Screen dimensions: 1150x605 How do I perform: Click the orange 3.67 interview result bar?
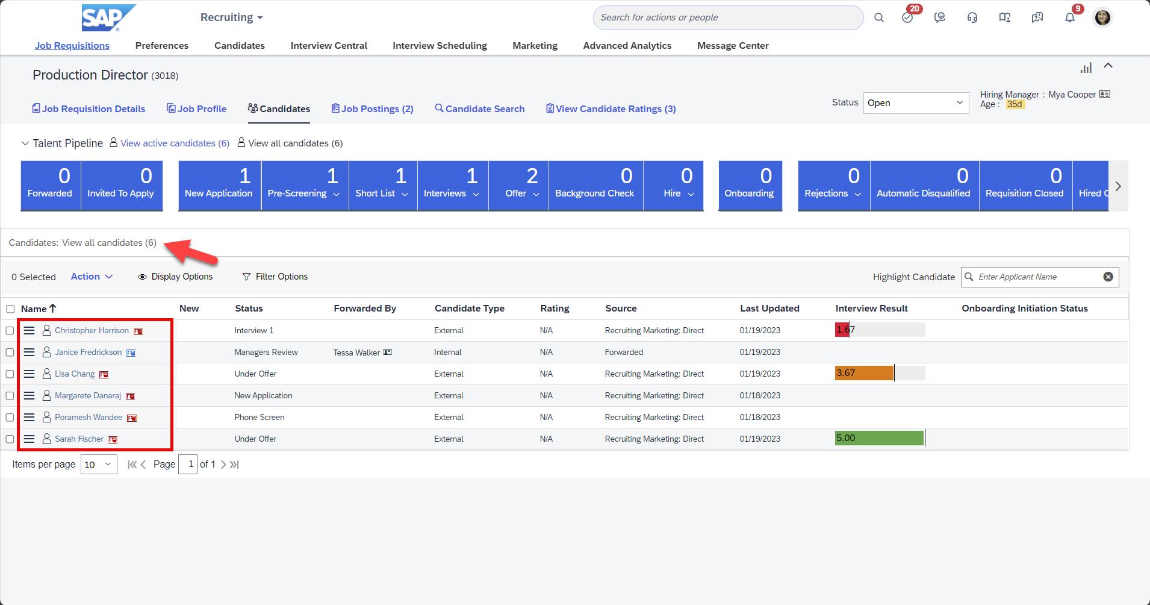tap(864, 373)
